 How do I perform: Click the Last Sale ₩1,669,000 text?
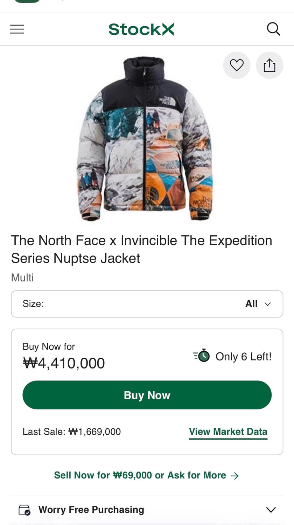72,432
